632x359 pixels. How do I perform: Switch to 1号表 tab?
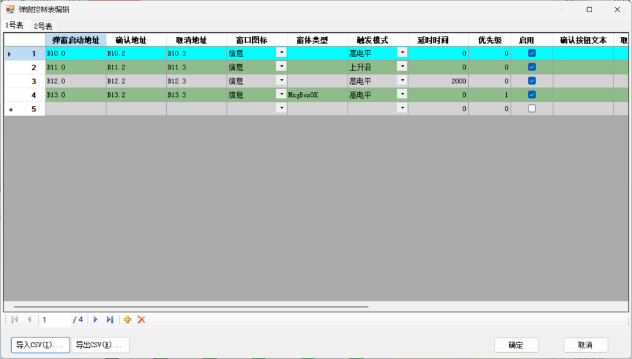[x=15, y=25]
